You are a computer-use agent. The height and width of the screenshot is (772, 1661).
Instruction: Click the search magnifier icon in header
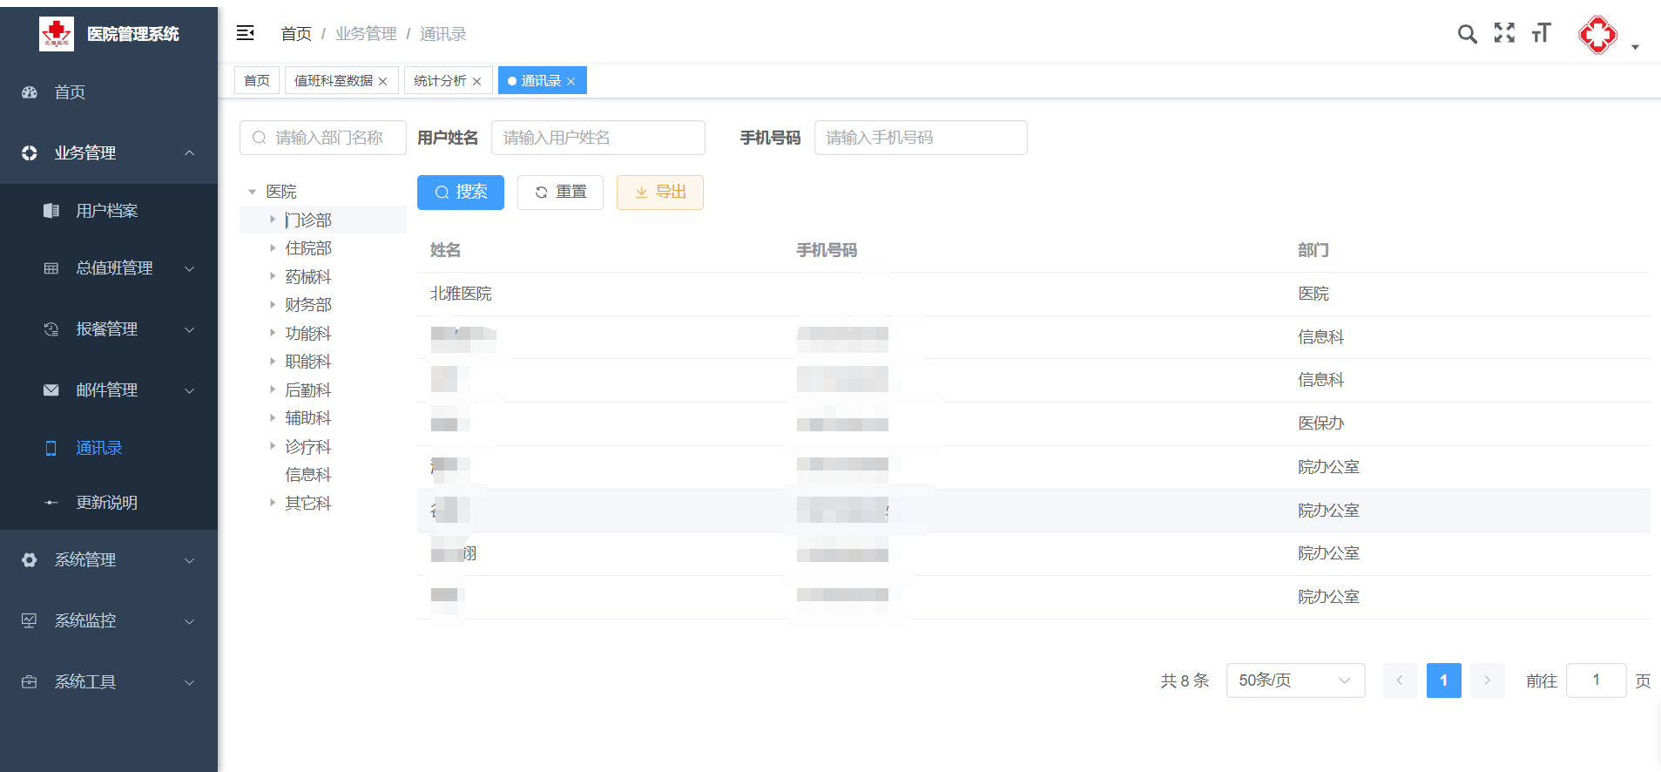[1467, 34]
